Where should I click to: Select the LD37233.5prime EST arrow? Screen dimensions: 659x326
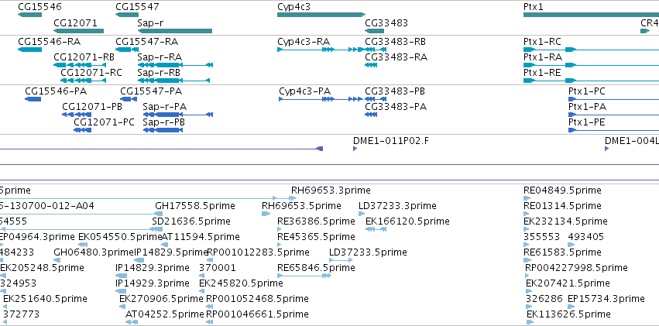[x=341, y=260]
